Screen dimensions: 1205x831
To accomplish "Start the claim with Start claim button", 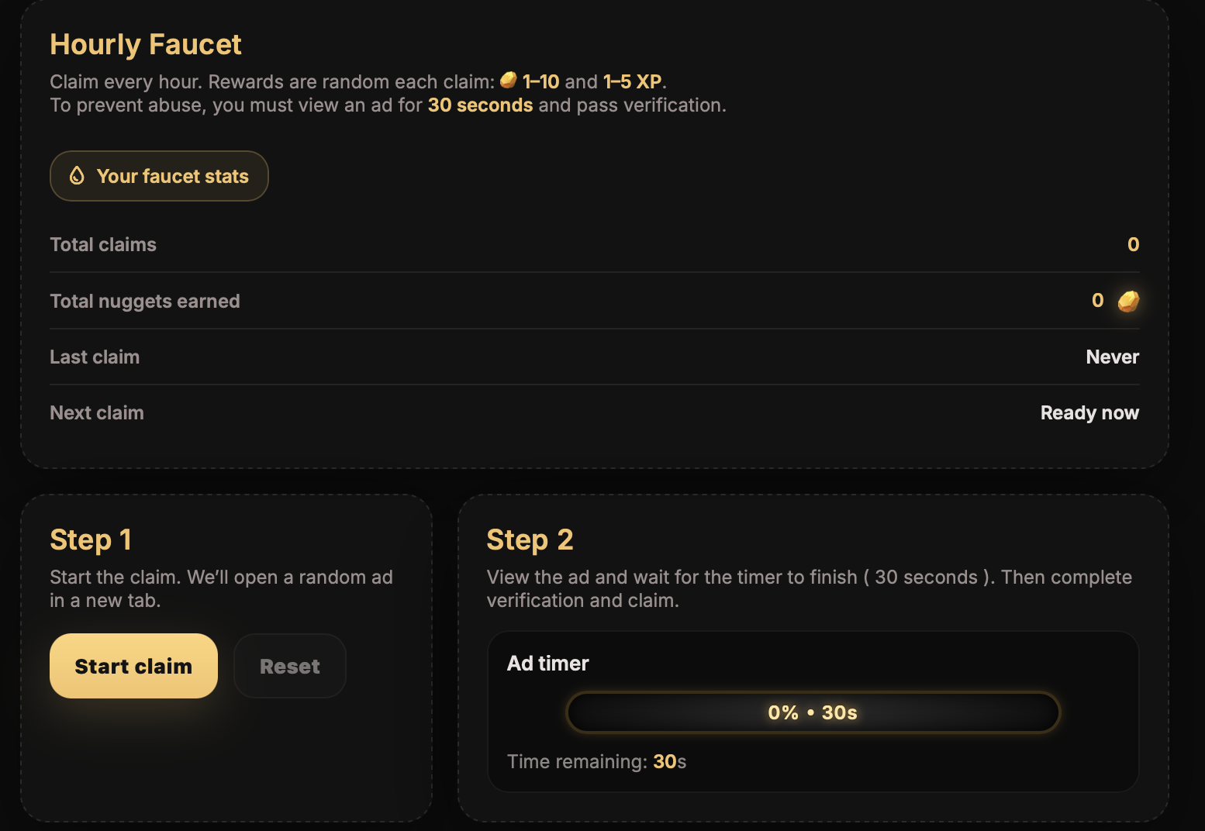I will [x=133, y=666].
